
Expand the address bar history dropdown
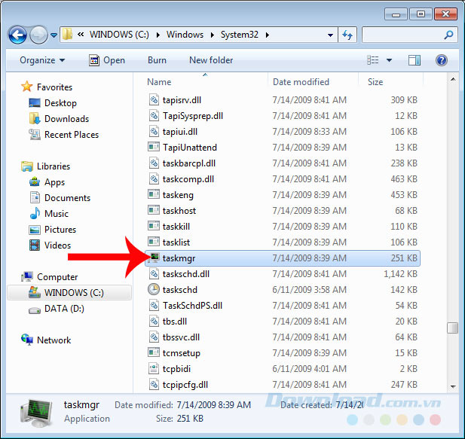pyautogui.click(x=330, y=35)
